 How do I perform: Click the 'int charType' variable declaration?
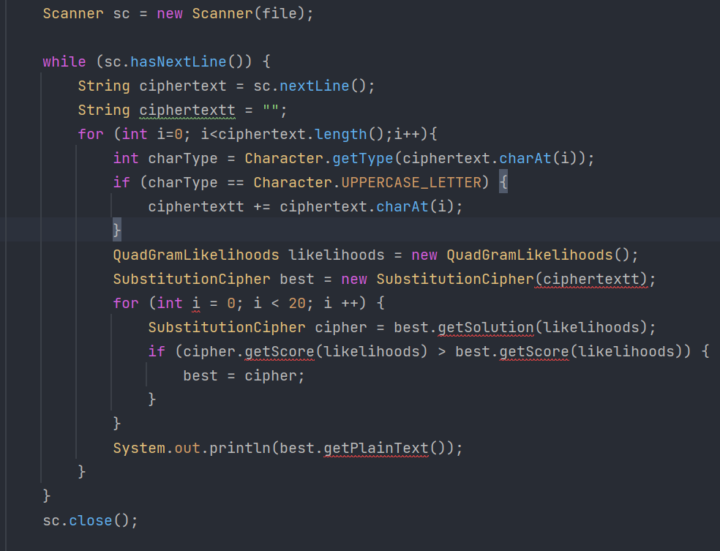pyautogui.click(x=165, y=159)
